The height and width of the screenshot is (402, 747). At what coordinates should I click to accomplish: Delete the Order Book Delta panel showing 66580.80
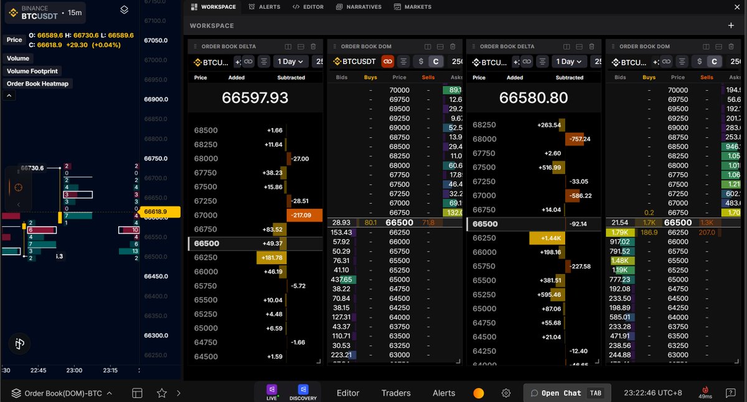(592, 47)
